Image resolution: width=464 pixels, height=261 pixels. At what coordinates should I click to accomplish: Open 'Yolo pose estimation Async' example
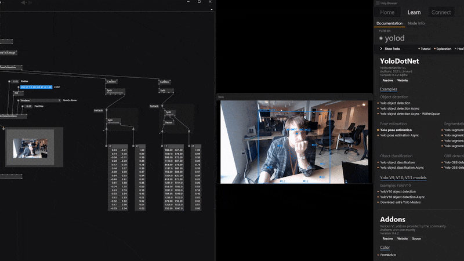point(399,136)
